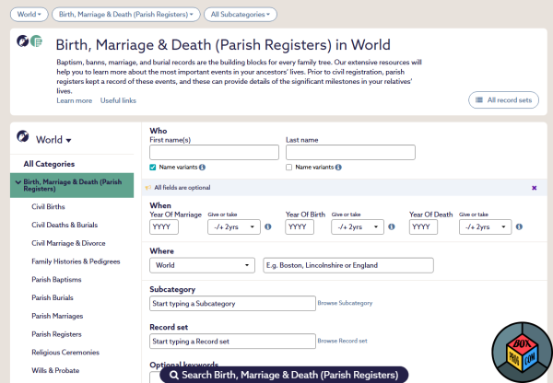Click Browse Subcategory link
This screenshot has height=383, width=553.
click(345, 303)
